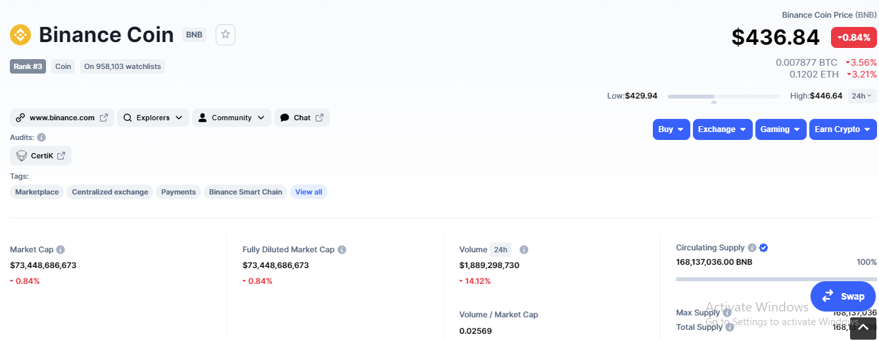Click View all tags
The height and width of the screenshot is (341, 879).
pos(308,192)
